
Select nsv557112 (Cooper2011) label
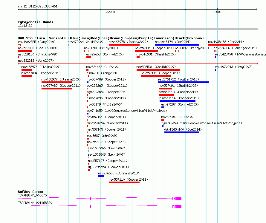click(160, 73)
